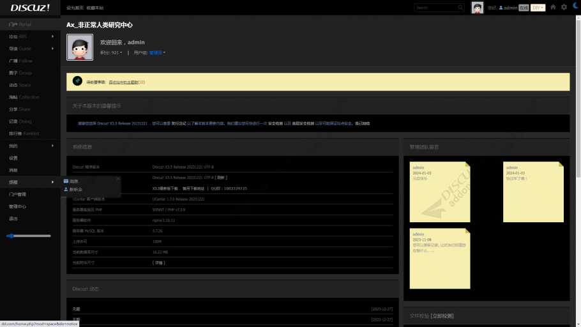Toggle the dark mode moon icon
The image size is (581, 327).
click(575, 6)
